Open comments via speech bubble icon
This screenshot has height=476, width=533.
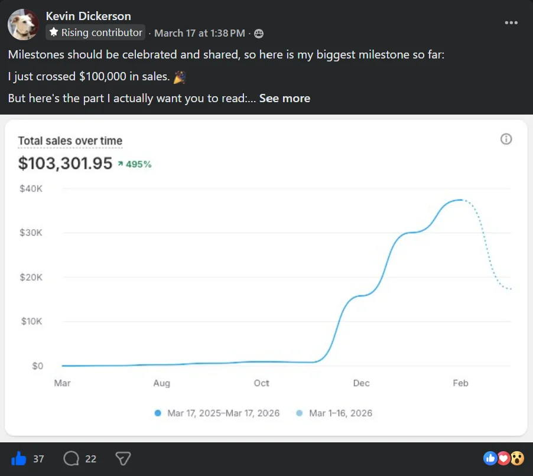71,458
